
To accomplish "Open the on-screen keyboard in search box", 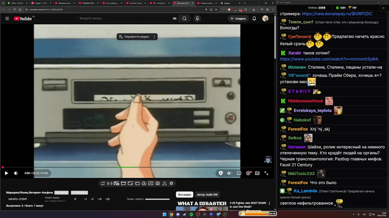I will coord(174,18).
